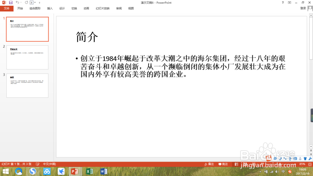Screen dimensions: 313x176
Task: Click the PowerPoint application icon at title bar
Action: click(4, 3)
